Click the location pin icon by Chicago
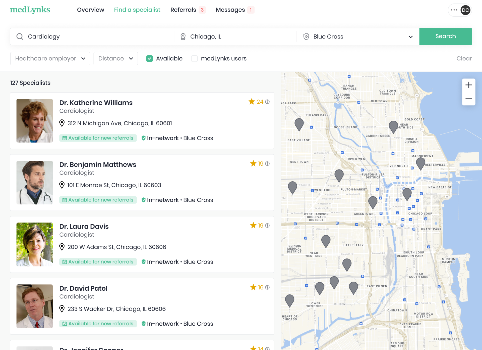The width and height of the screenshot is (482, 350). (183, 36)
